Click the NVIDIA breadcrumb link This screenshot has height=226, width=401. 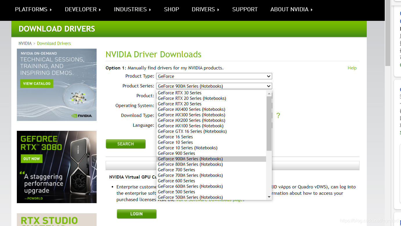tap(25, 43)
